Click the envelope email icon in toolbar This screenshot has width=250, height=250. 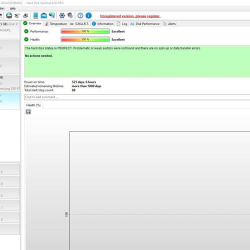43,15
